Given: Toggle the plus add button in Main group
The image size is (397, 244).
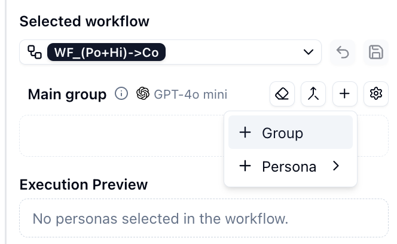Looking at the screenshot, I should [x=344, y=94].
